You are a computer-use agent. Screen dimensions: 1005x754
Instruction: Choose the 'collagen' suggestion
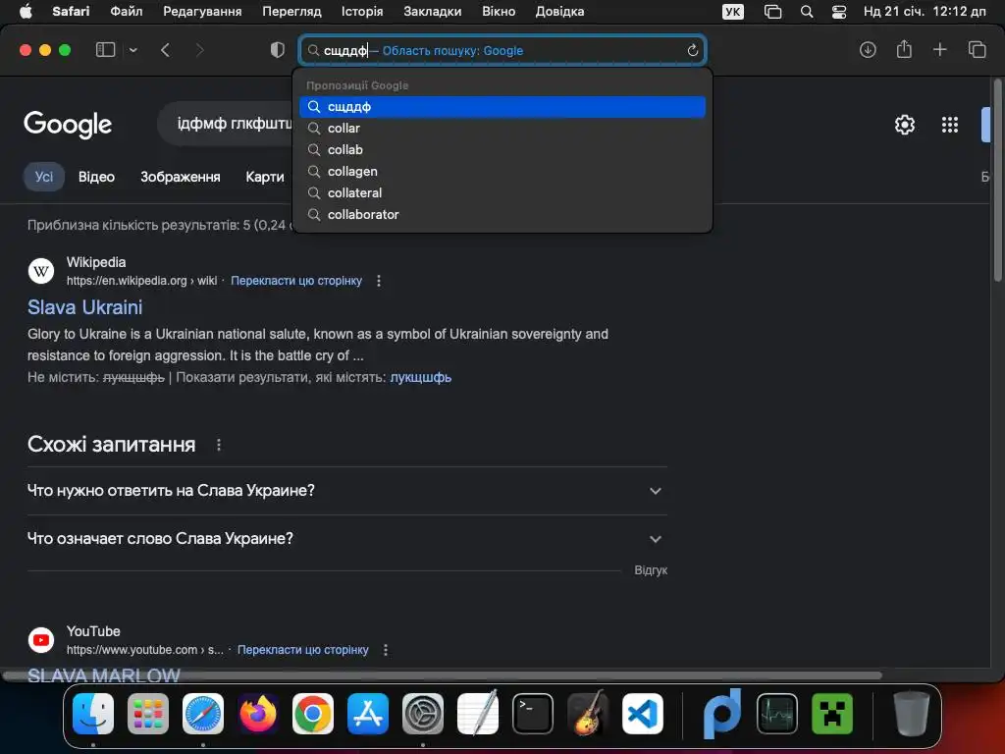click(x=502, y=172)
